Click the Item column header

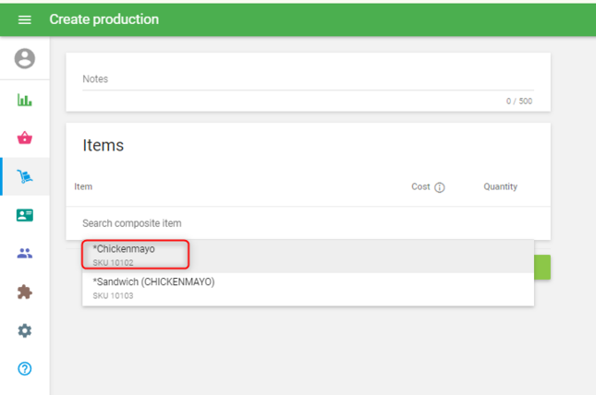tap(83, 186)
